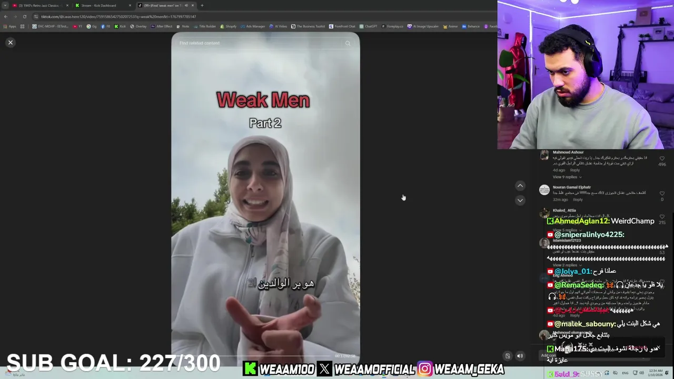Open the Gg bookmark
Screen dimensions: 674x379
(x=92, y=26)
